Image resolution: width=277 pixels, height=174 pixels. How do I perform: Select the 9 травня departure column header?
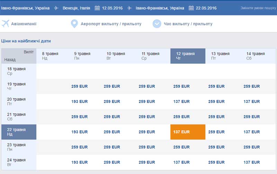point(82,56)
